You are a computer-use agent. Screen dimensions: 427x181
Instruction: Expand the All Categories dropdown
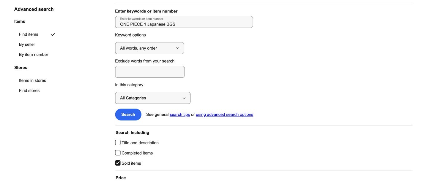153,98
